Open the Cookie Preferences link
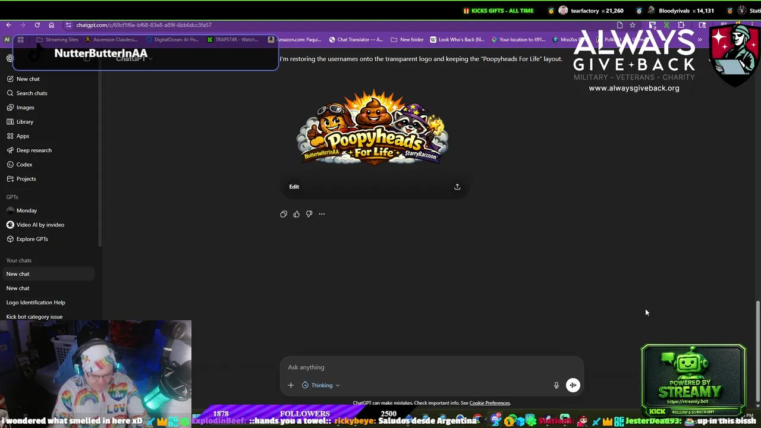This screenshot has height=428, width=761. tap(490, 403)
